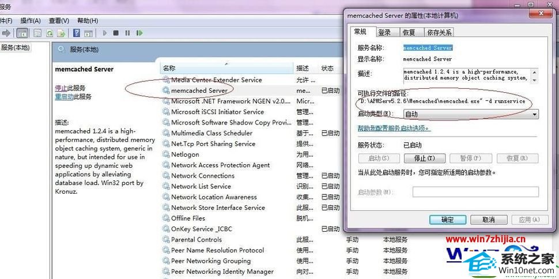
Task: Click the up arrow in the 描述 box scrollbar
Action: click(534, 72)
